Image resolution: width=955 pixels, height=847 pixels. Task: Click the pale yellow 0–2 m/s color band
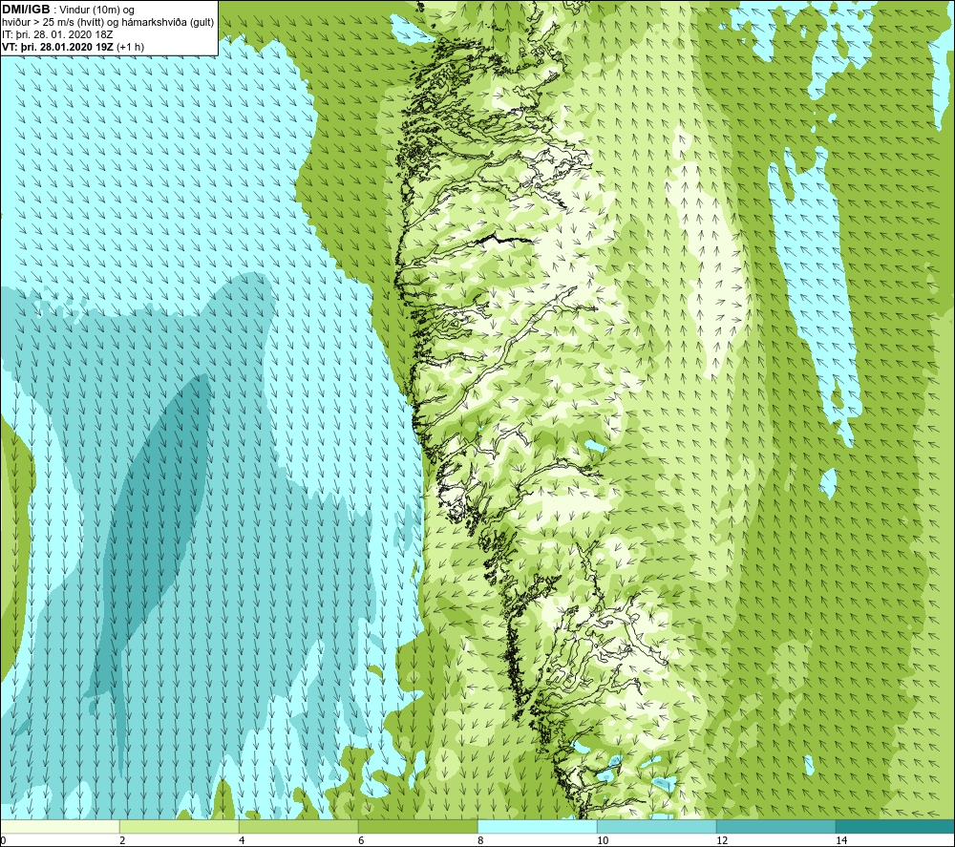[x=59, y=826]
